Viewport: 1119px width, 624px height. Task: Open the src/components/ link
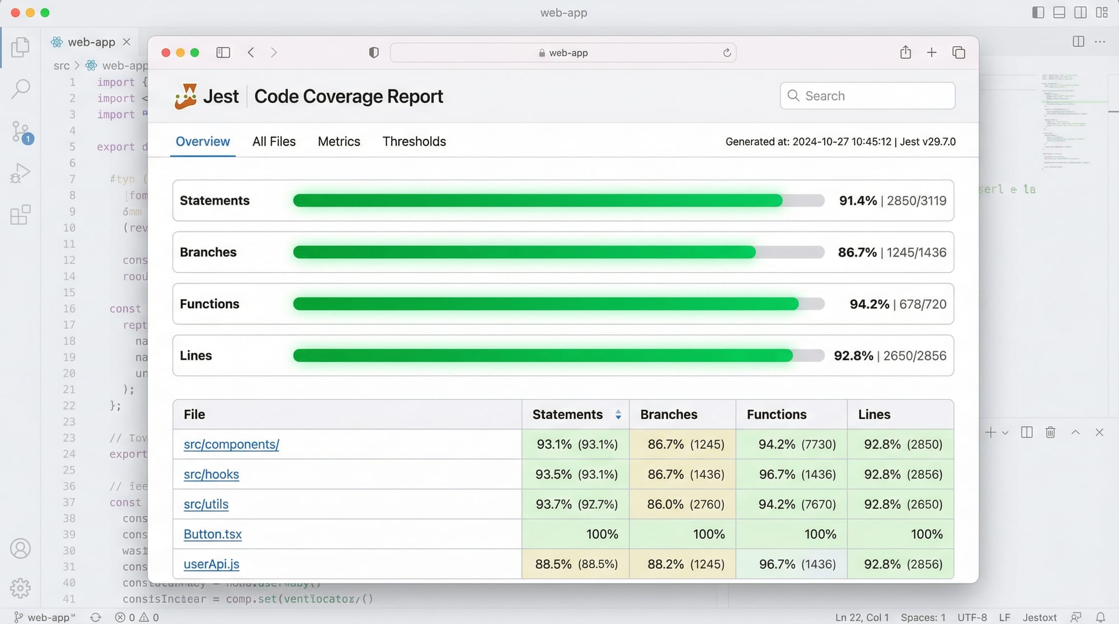click(231, 445)
